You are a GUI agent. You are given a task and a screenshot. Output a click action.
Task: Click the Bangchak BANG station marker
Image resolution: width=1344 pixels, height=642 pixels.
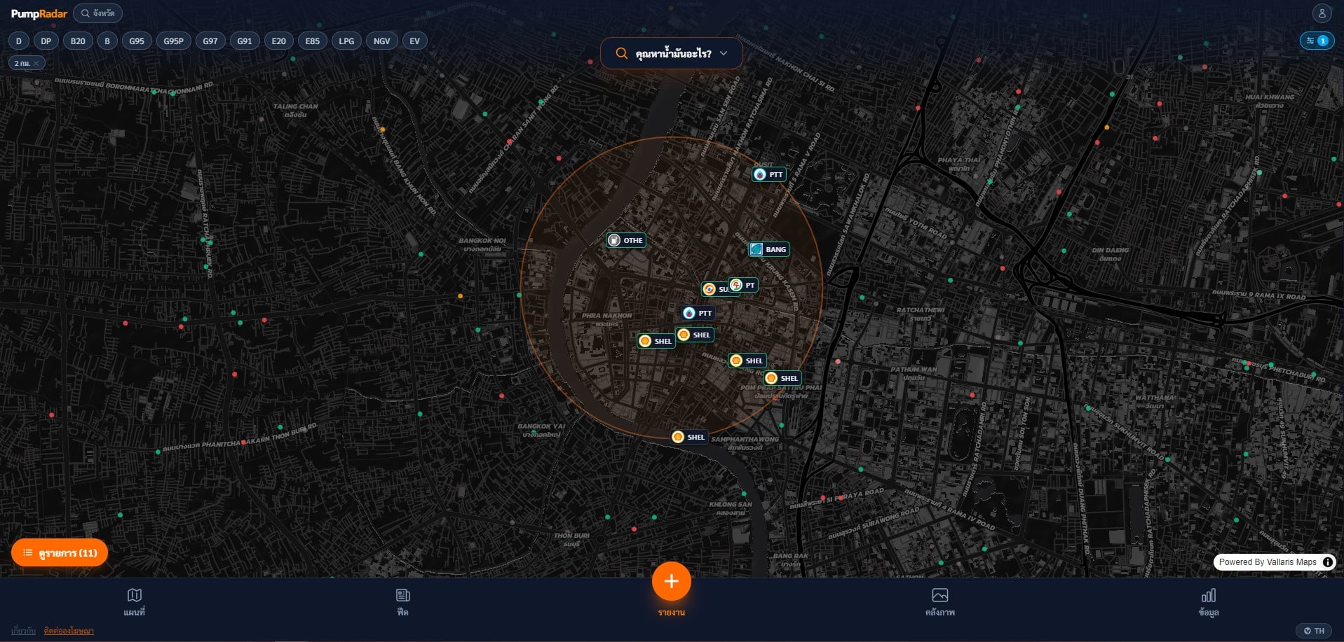click(x=768, y=249)
